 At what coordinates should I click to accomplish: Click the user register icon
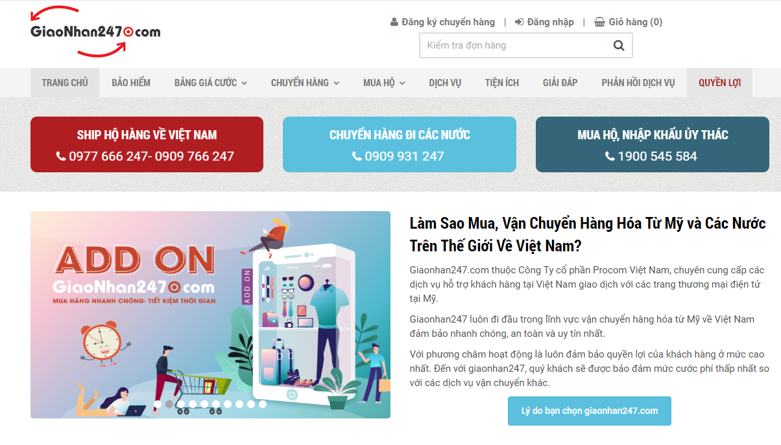coord(394,22)
